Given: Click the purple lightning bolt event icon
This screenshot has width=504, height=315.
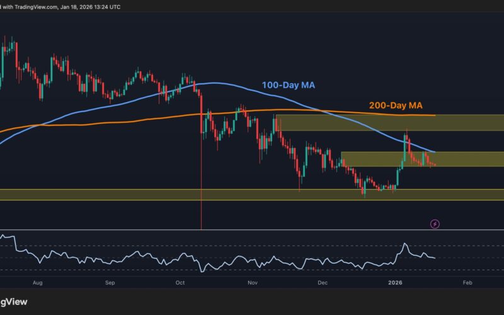Looking at the screenshot, I should pyautogui.click(x=434, y=224).
